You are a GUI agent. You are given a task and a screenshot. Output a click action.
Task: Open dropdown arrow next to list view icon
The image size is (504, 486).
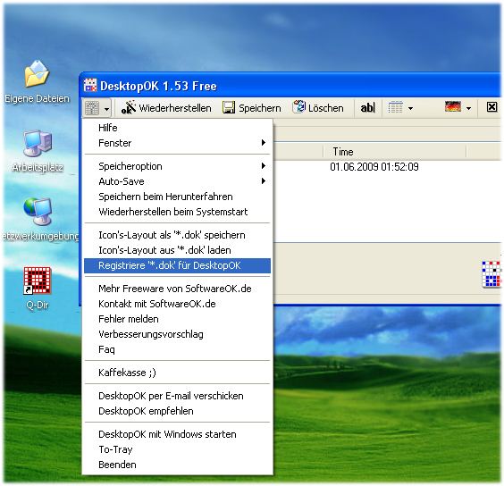coord(410,109)
